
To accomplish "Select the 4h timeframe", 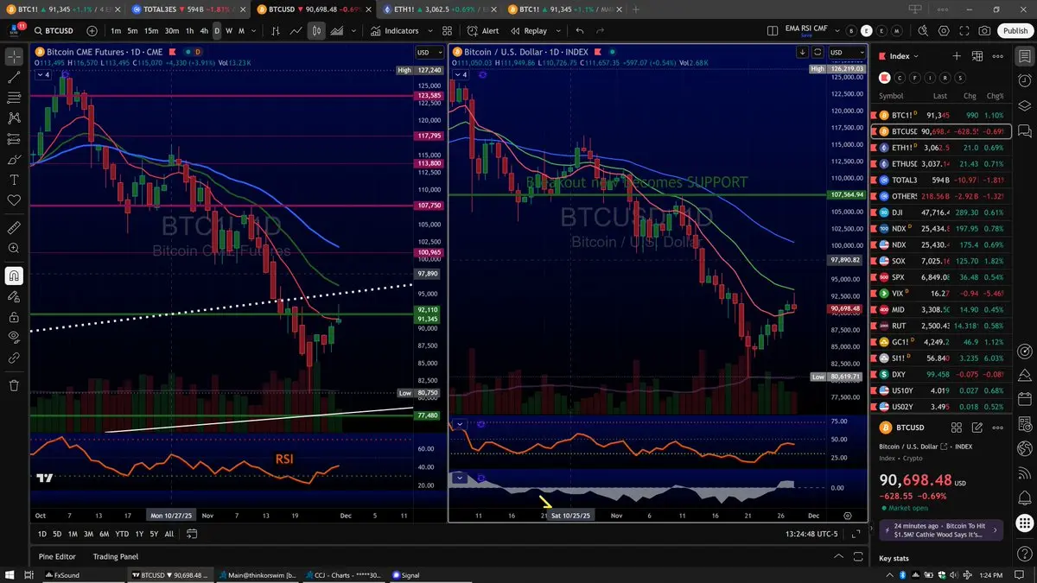I will pos(204,30).
